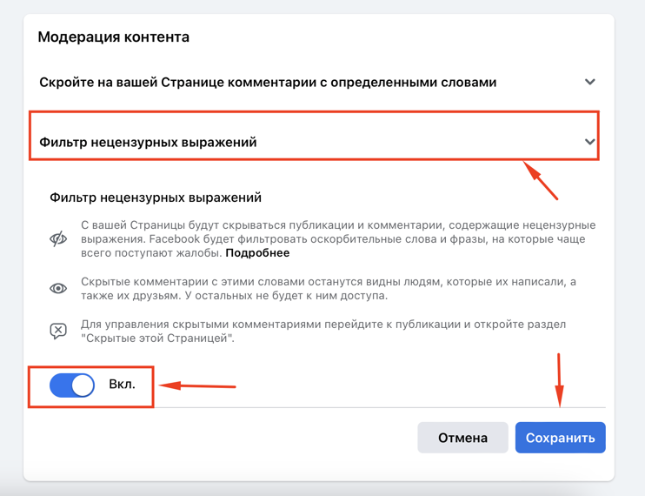645x496 pixels.
Task: Expand 'Скройте на вашей Странице комментарии' chevron
Action: click(590, 82)
